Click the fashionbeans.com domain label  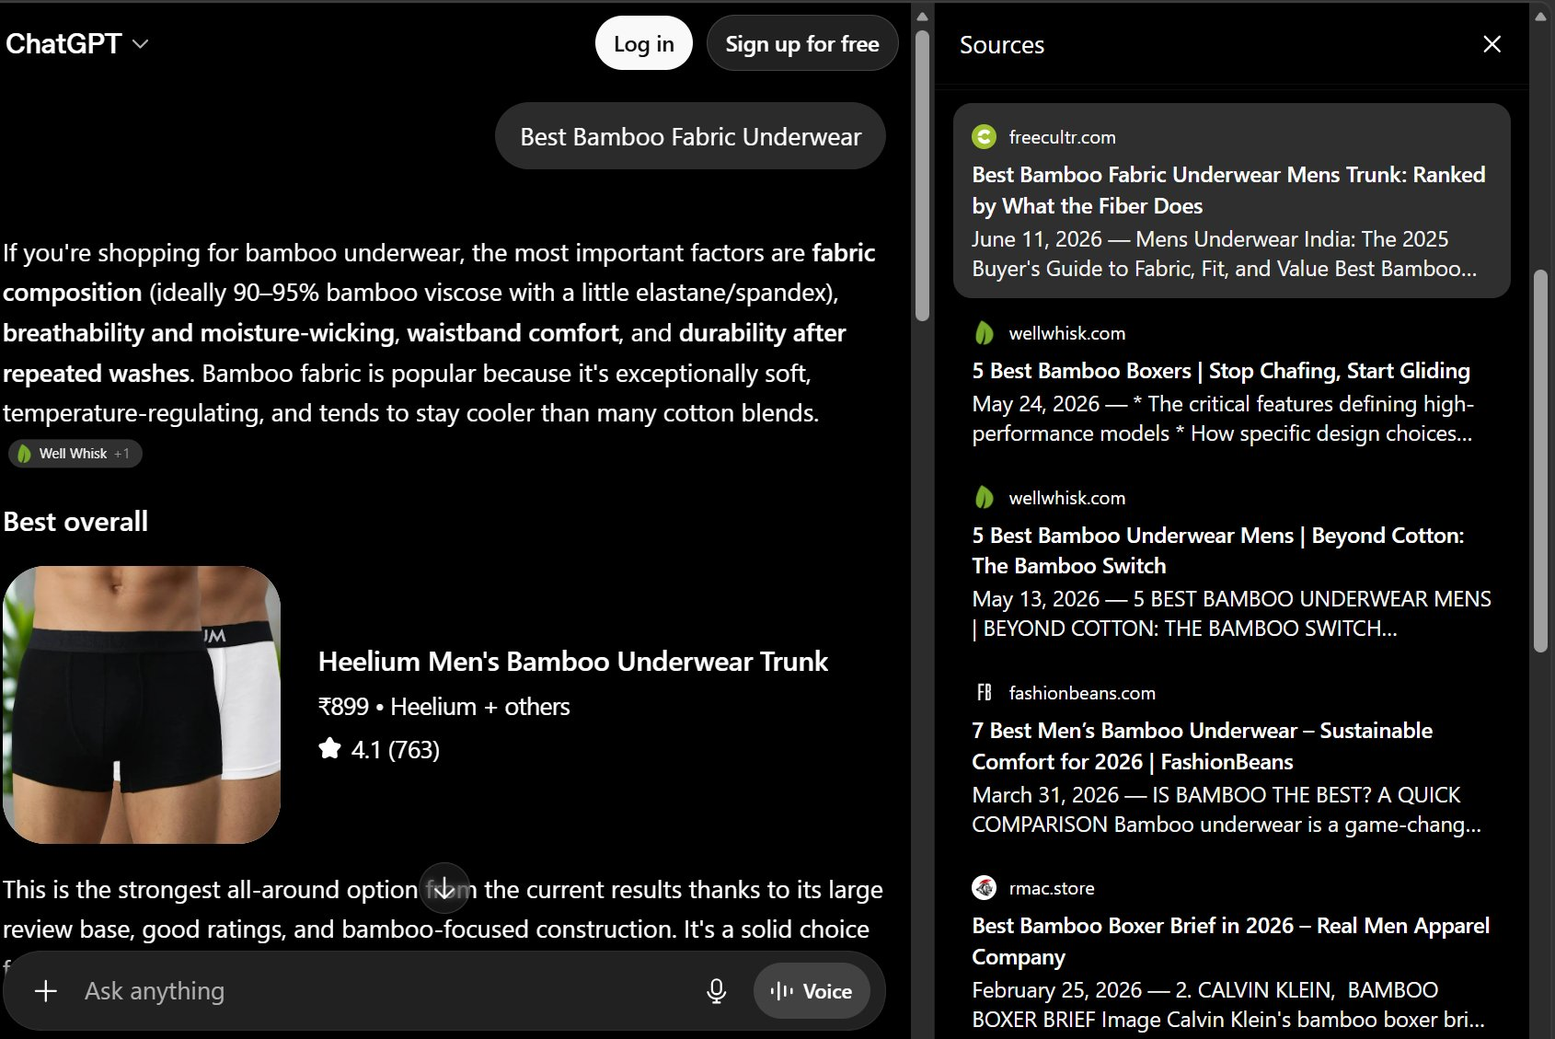click(x=1082, y=693)
